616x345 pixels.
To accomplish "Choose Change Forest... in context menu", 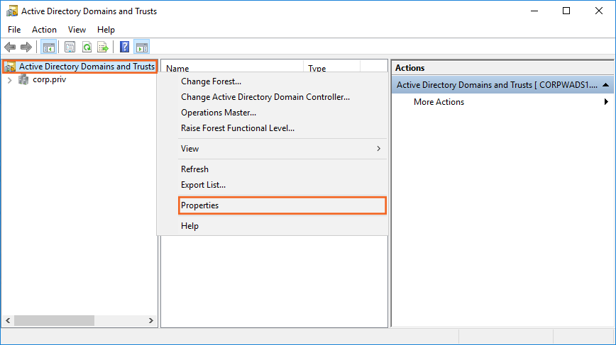I will tap(211, 81).
